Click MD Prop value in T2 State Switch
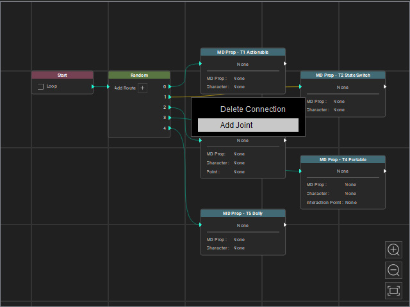This screenshot has width=410, height=307. [339, 101]
